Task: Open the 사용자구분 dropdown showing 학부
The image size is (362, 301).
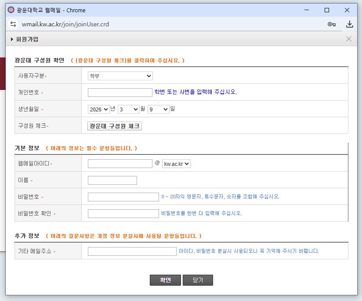Action: pos(120,76)
